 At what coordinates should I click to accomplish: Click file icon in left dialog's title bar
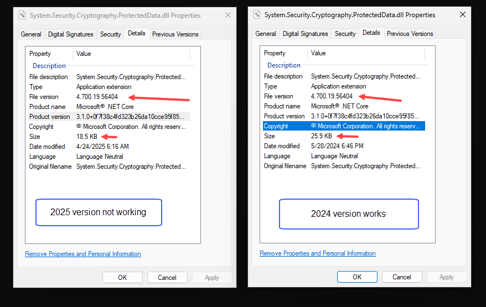(23, 15)
